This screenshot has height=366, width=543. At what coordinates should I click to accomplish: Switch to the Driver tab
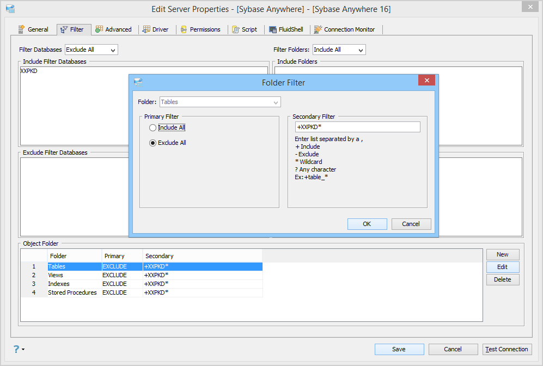tap(155, 29)
